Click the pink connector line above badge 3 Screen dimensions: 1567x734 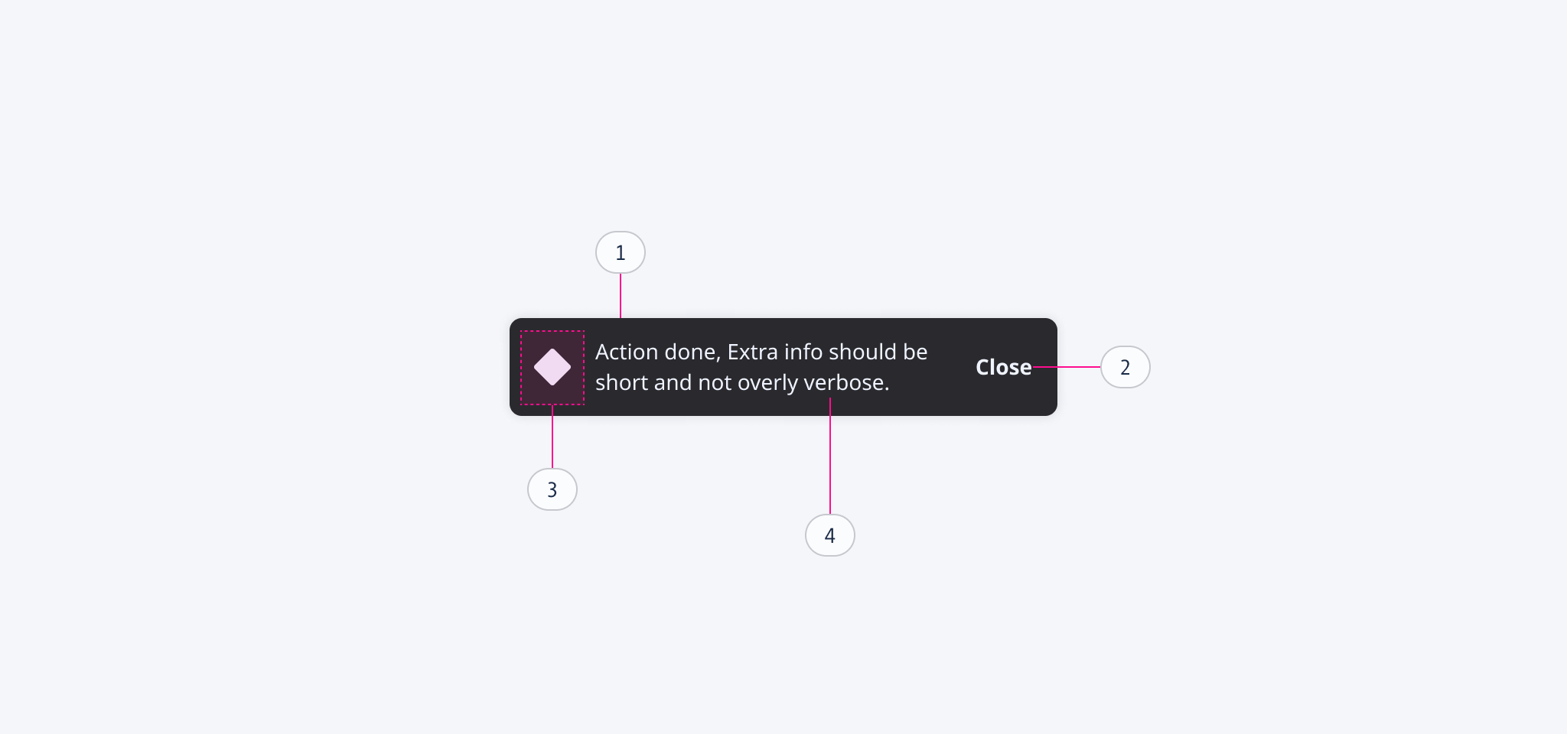click(552, 437)
